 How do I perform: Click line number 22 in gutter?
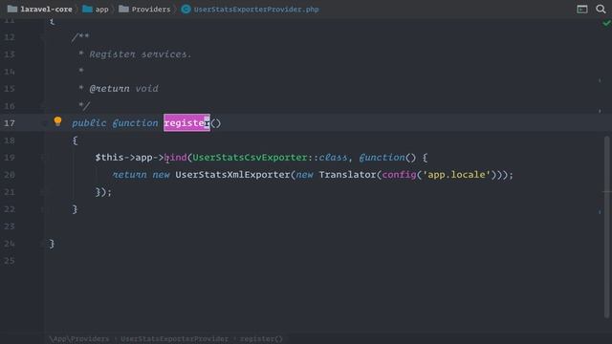[10, 209]
